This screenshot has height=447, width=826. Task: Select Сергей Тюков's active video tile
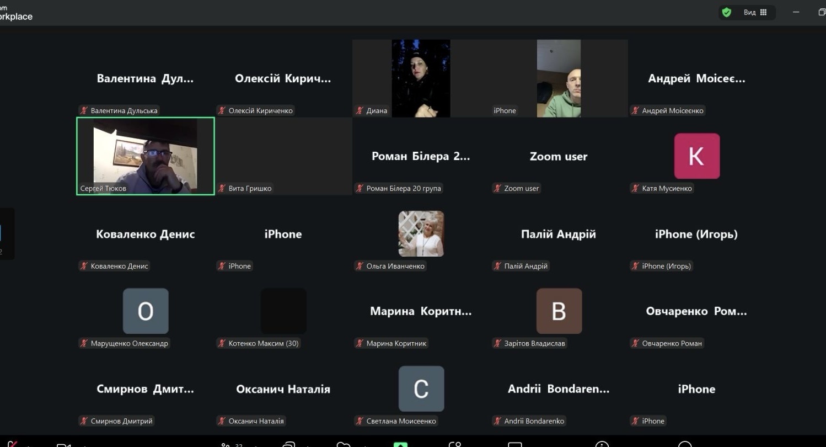pos(145,156)
